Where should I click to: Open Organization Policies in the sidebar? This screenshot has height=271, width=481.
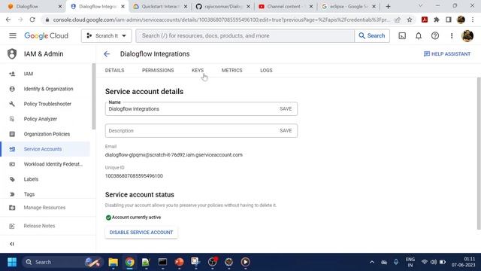tap(45, 134)
